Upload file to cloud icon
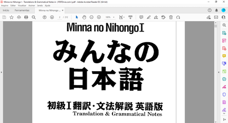This screenshot has height=123, width=228. (19, 17)
